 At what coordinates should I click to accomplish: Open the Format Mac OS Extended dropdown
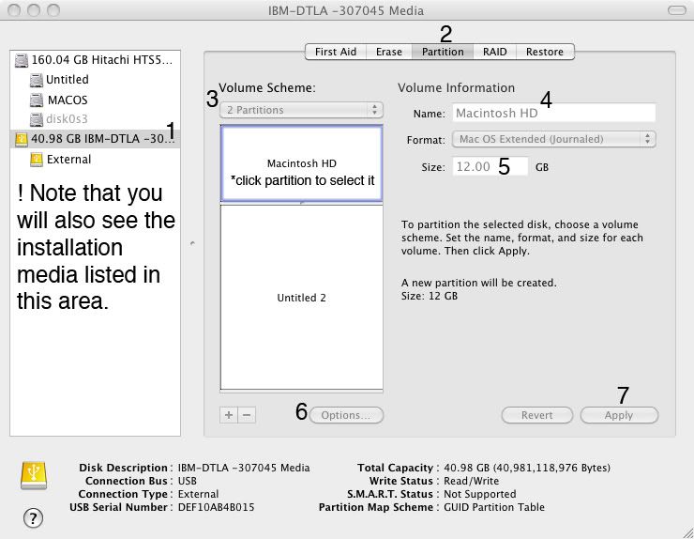click(553, 139)
